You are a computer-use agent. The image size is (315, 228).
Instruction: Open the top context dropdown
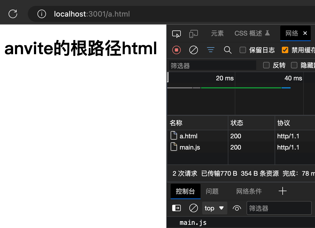[214, 208]
